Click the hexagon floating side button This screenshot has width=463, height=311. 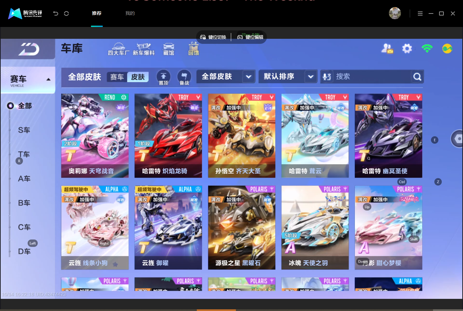pos(457,139)
